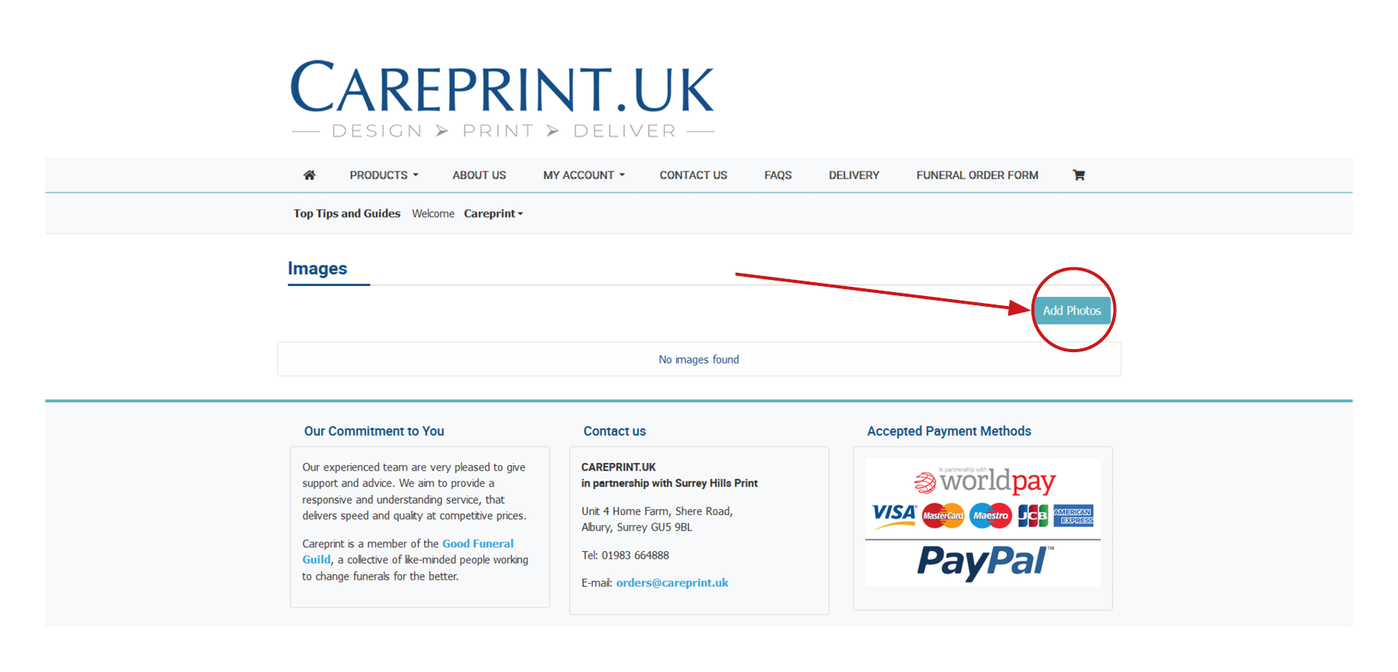
Task: Open the Contact Us menu item
Action: pos(693,175)
